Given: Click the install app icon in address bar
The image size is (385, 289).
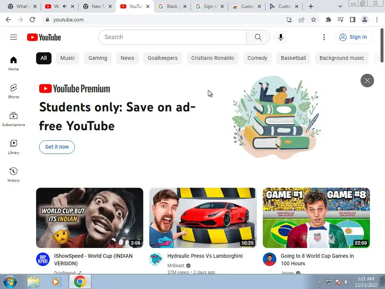Looking at the screenshot, I should coord(290,20).
